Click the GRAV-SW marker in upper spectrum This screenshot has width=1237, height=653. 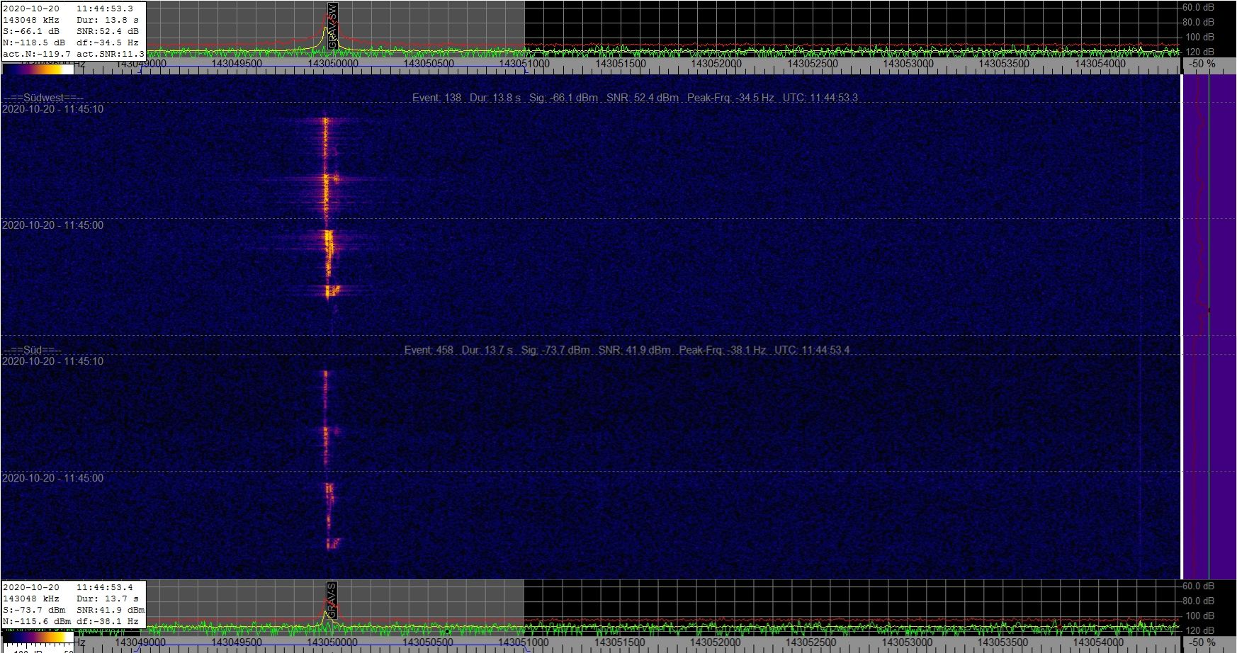click(332, 25)
